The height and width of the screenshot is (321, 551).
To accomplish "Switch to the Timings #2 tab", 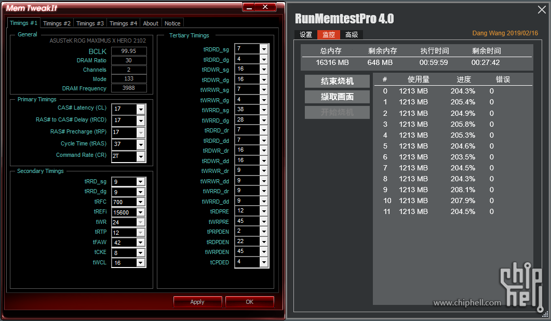I will tap(57, 23).
